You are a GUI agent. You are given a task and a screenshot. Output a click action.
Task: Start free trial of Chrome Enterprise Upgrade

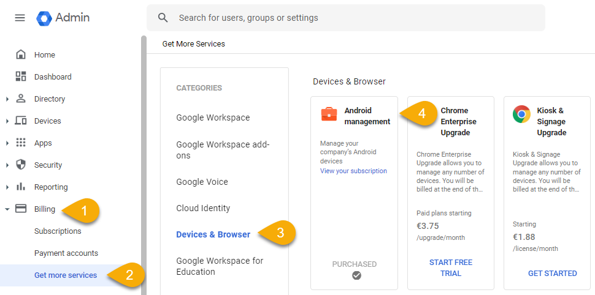[x=450, y=267]
